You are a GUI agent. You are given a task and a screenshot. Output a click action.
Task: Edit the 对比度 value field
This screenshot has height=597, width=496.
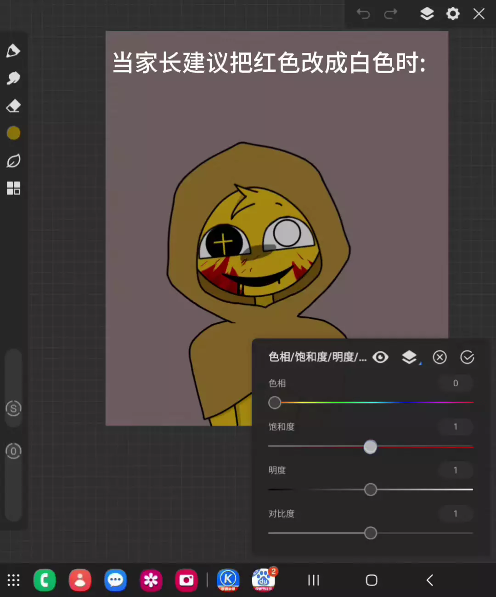(455, 514)
